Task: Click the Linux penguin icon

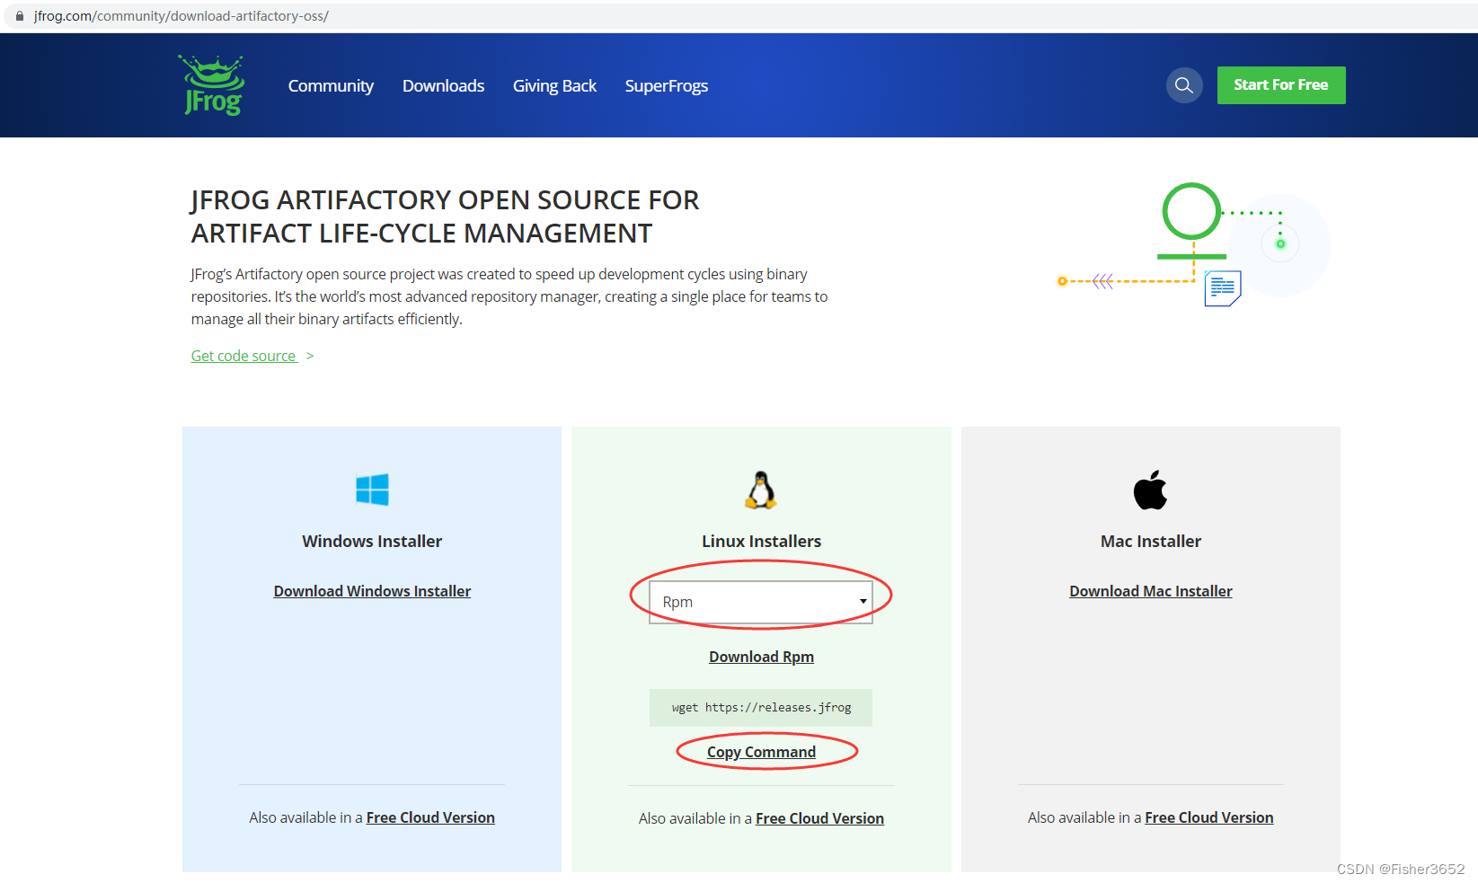Action: pos(761,490)
